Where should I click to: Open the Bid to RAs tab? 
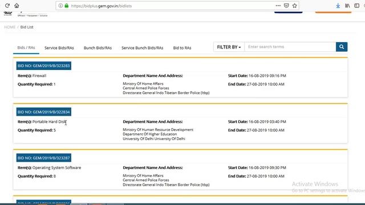182,48
